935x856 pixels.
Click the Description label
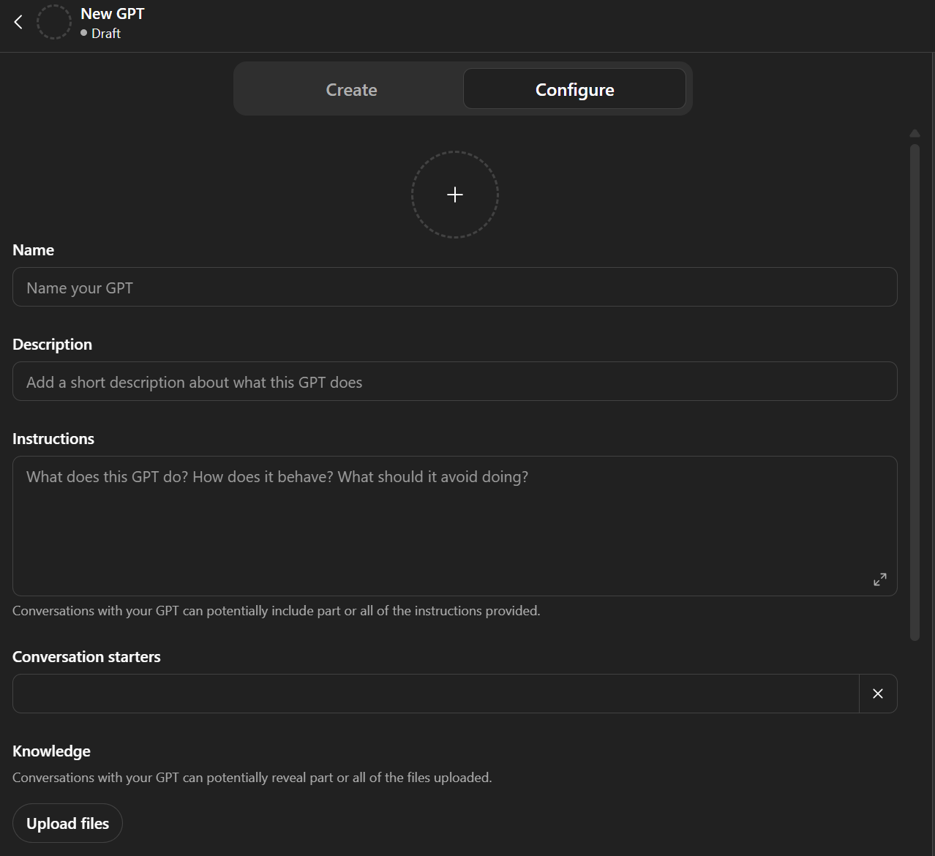pyautogui.click(x=52, y=345)
